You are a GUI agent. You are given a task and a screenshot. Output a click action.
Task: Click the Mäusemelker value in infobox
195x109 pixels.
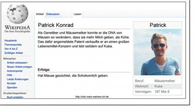point(165,81)
